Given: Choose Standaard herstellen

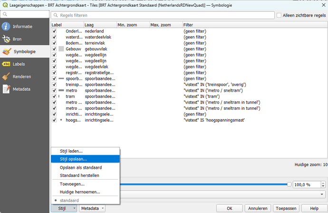Looking at the screenshot, I should [x=86, y=175].
